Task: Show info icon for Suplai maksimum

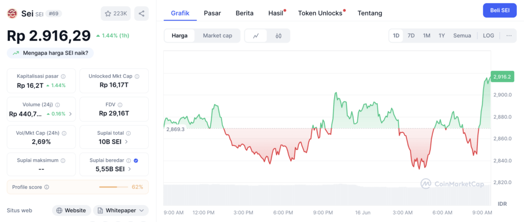Action: pyautogui.click(x=63, y=160)
